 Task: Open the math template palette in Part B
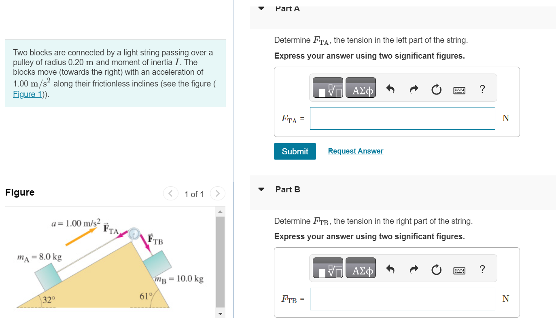coord(327,267)
